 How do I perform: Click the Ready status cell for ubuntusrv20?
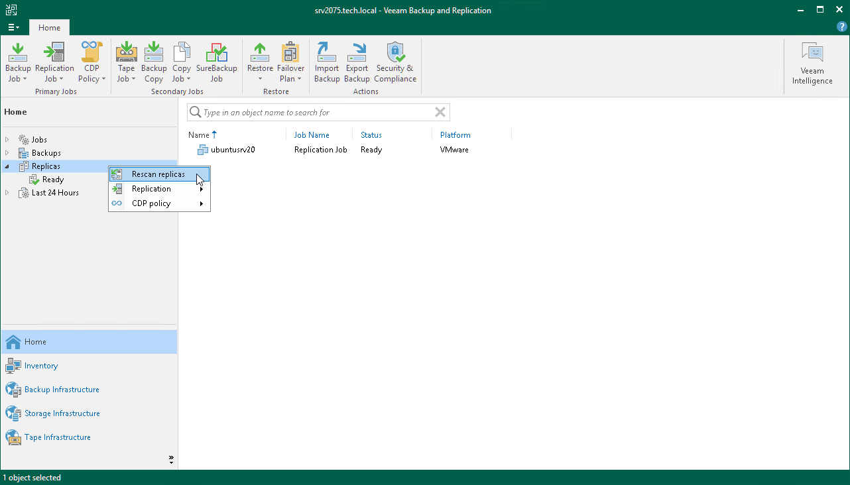[371, 150]
